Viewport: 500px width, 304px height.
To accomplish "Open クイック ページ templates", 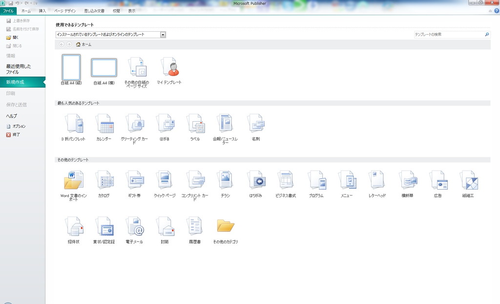I will click(x=165, y=184).
